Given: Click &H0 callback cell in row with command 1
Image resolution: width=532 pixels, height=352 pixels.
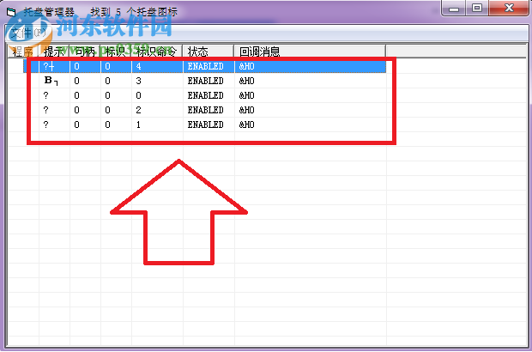Looking at the screenshot, I should (246, 124).
